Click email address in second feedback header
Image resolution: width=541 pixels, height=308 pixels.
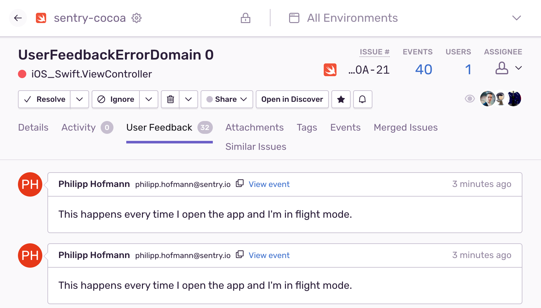tap(183, 255)
